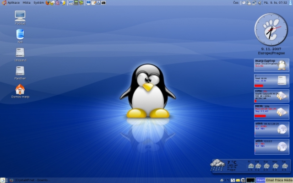The width and height of the screenshot is (293, 183).
Task: Click the Europe/Prague timezone text
Action: (271, 53)
